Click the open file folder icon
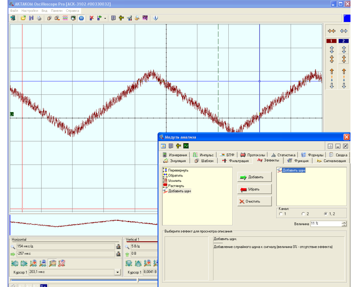 [23, 18]
